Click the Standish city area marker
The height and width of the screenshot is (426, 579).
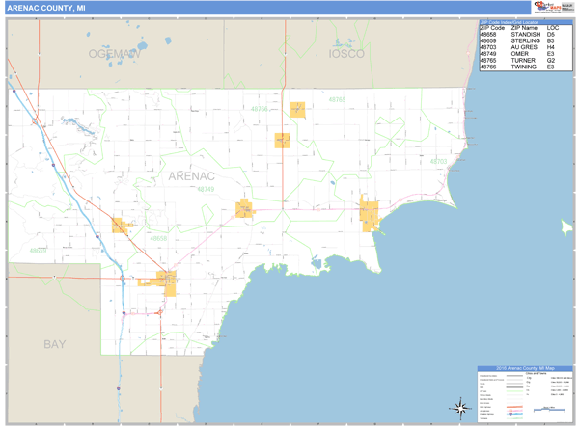(166, 282)
